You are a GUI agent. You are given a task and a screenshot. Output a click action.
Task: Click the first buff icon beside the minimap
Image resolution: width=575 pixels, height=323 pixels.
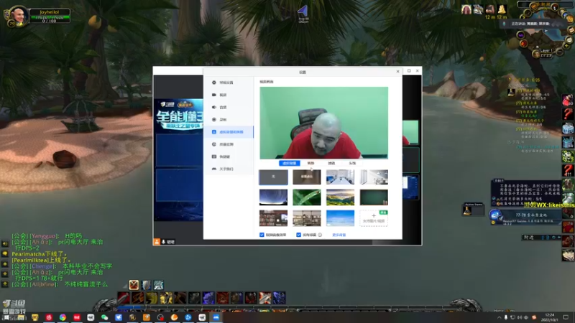[466, 9]
